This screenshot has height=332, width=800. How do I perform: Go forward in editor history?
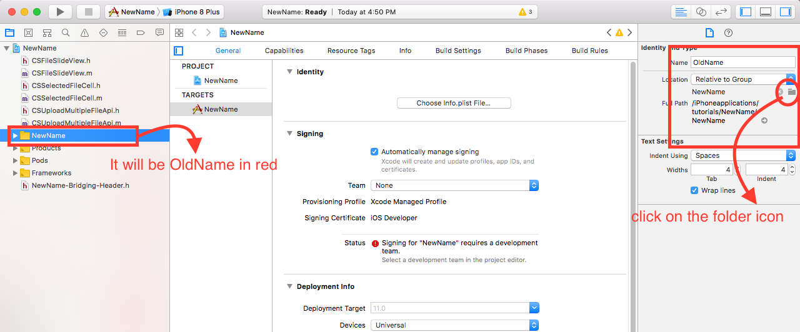click(x=208, y=32)
